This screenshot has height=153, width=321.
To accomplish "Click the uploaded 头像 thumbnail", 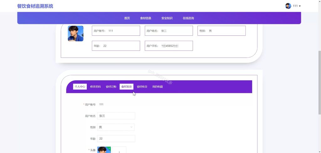I will [x=104, y=150].
